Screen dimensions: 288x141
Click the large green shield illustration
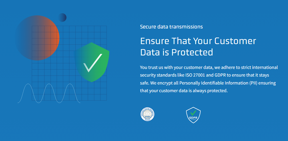[92, 62]
